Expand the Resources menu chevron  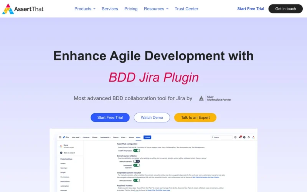coord(167,9)
